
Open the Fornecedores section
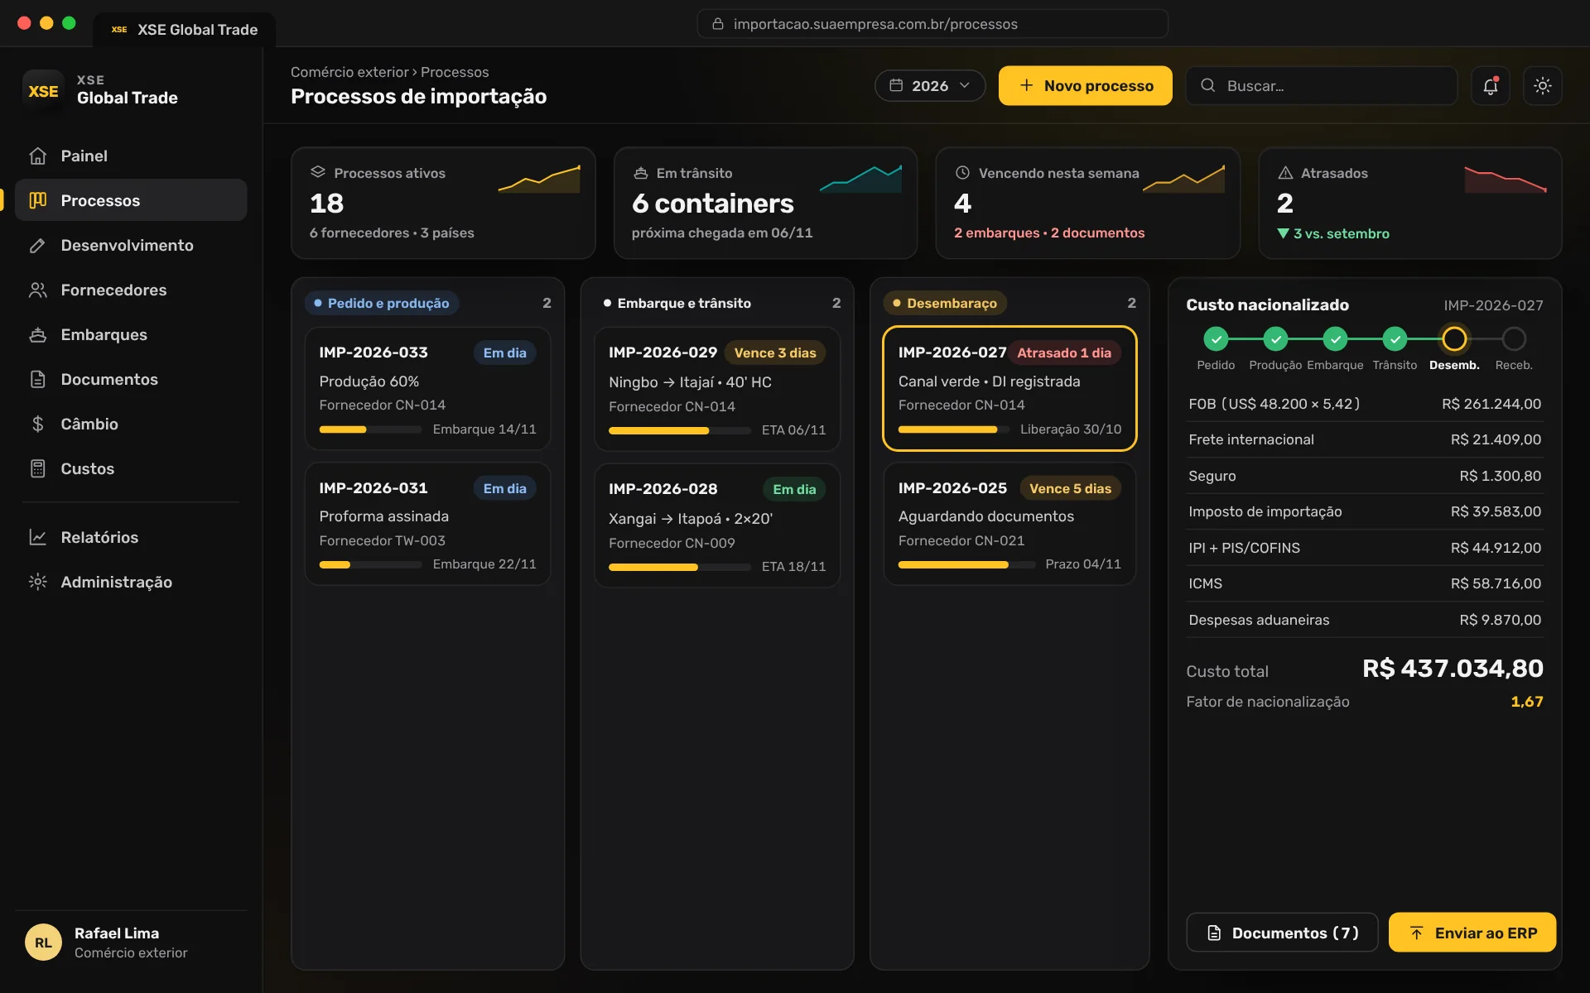click(131, 290)
